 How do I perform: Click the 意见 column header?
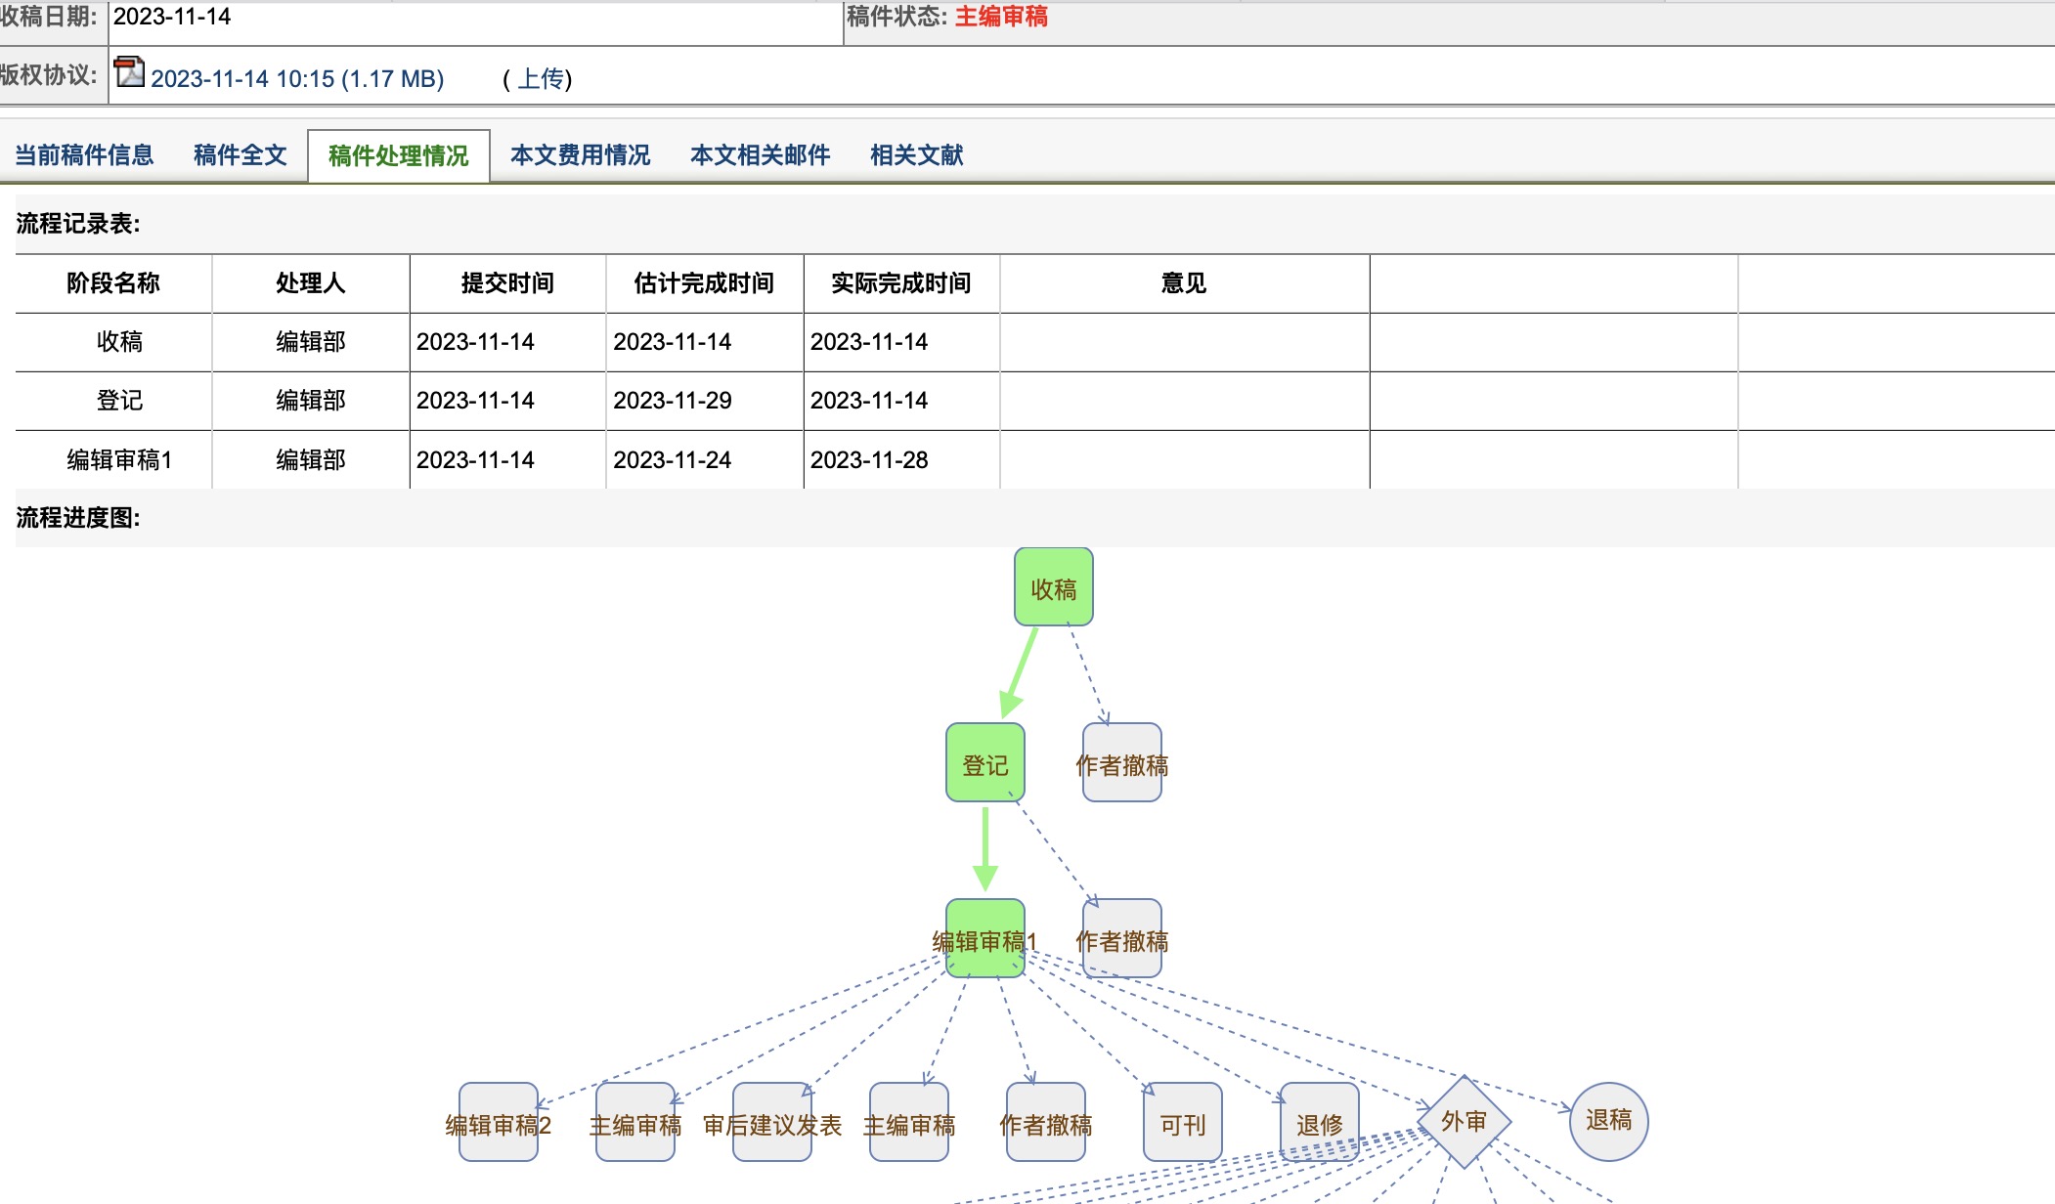1184,283
